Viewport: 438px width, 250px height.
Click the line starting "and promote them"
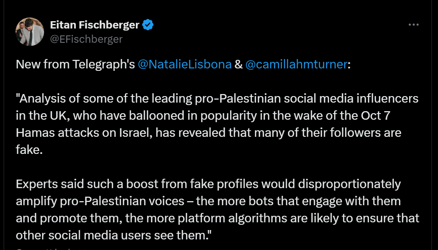pos(218,218)
